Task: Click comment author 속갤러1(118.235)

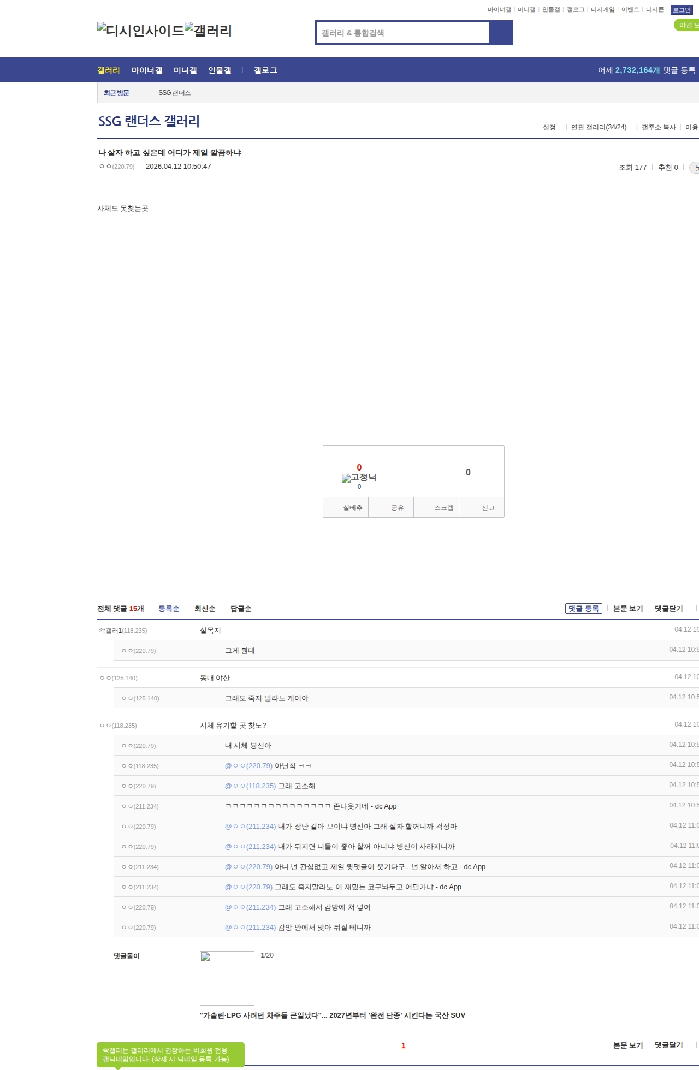Action: pyautogui.click(x=123, y=631)
